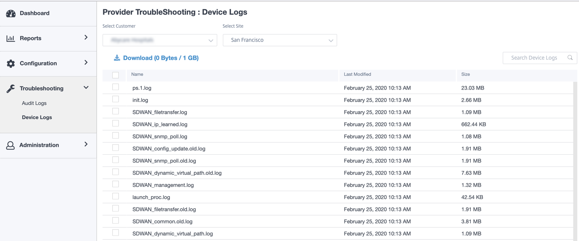Select checkbox for SDWAN_common.old.log

(115, 221)
